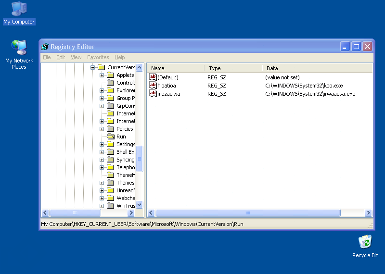Close the Registry Editor window

coord(368,46)
